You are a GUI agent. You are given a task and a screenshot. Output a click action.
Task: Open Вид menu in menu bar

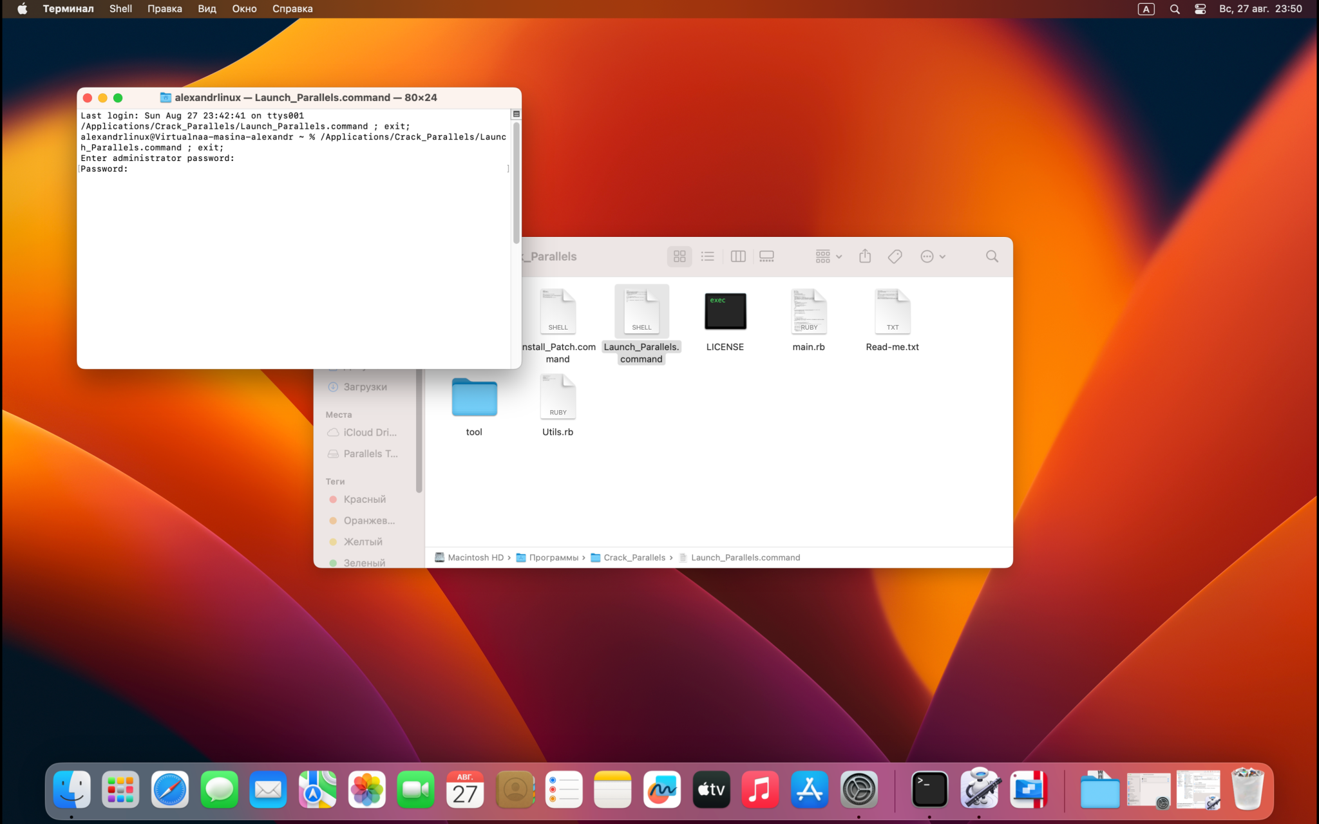207,9
